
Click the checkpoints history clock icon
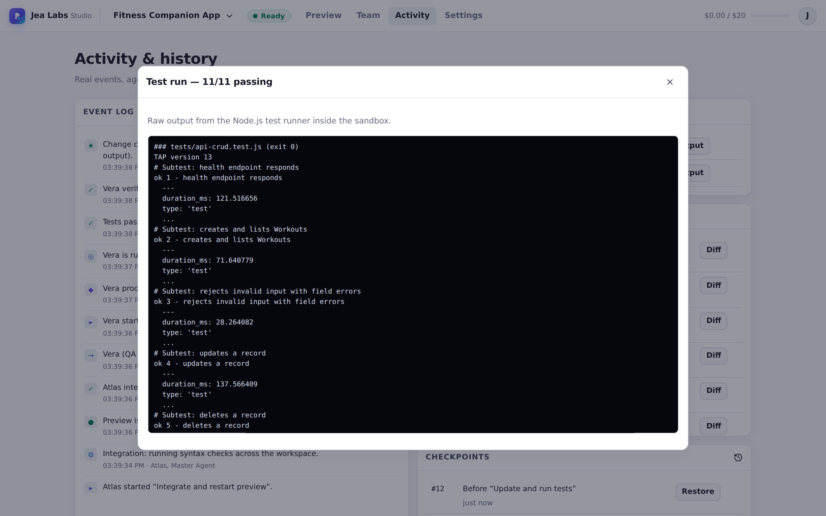click(x=738, y=458)
